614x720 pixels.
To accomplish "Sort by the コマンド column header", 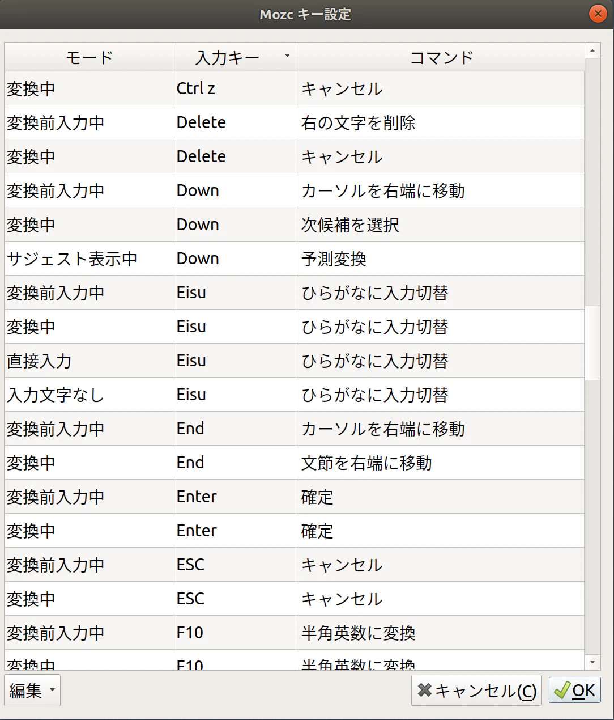I will pos(441,57).
